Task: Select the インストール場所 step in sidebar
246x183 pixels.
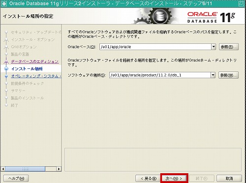Action: coord(27,69)
